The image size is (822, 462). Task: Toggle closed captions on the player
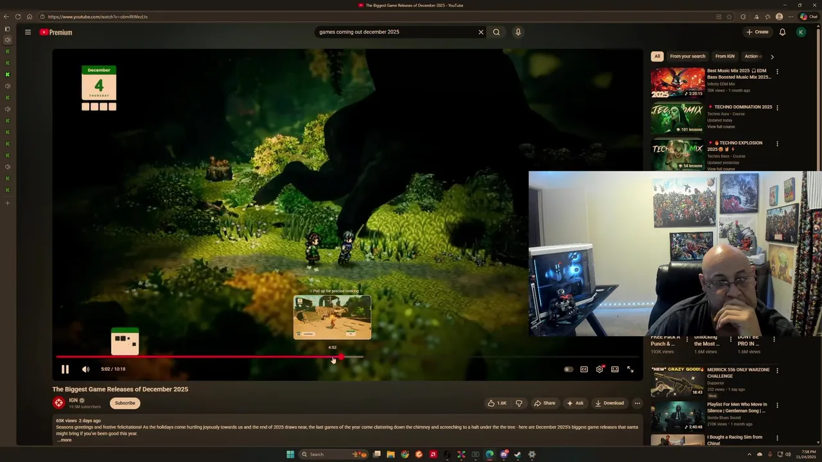coord(584,369)
